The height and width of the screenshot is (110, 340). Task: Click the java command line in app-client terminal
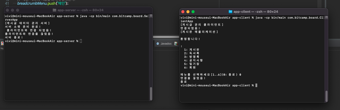click(x=252, y=19)
